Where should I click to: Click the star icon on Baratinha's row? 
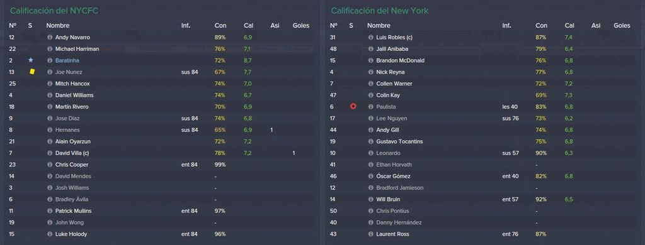click(30, 60)
